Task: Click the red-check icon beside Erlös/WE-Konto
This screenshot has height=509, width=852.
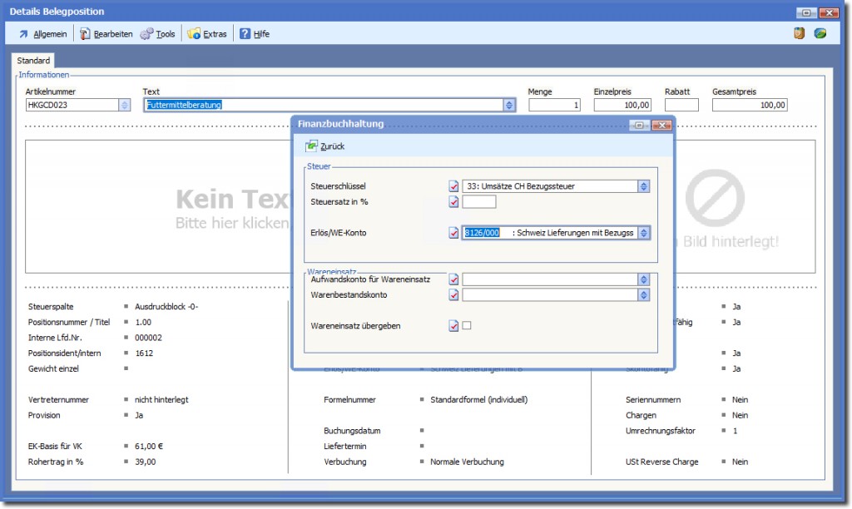Action: 453,233
